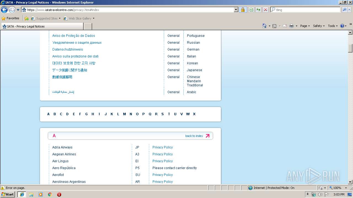Image resolution: width=353 pixels, height=198 pixels.
Task: Click the Print icon
Action: (292, 26)
